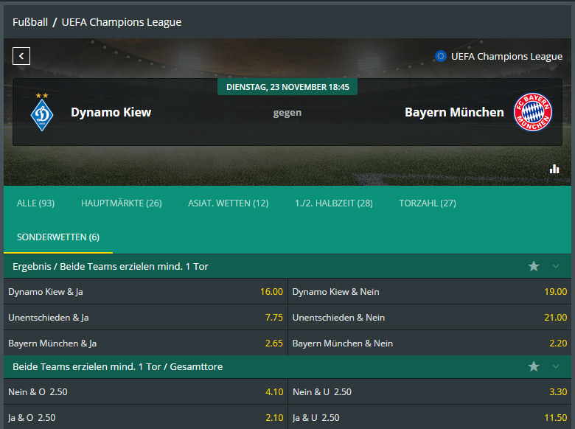Image resolution: width=575 pixels, height=429 pixels.
Task: Click the Beide Teams erzielen / Gesamttore heading
Action: pyautogui.click(x=118, y=366)
